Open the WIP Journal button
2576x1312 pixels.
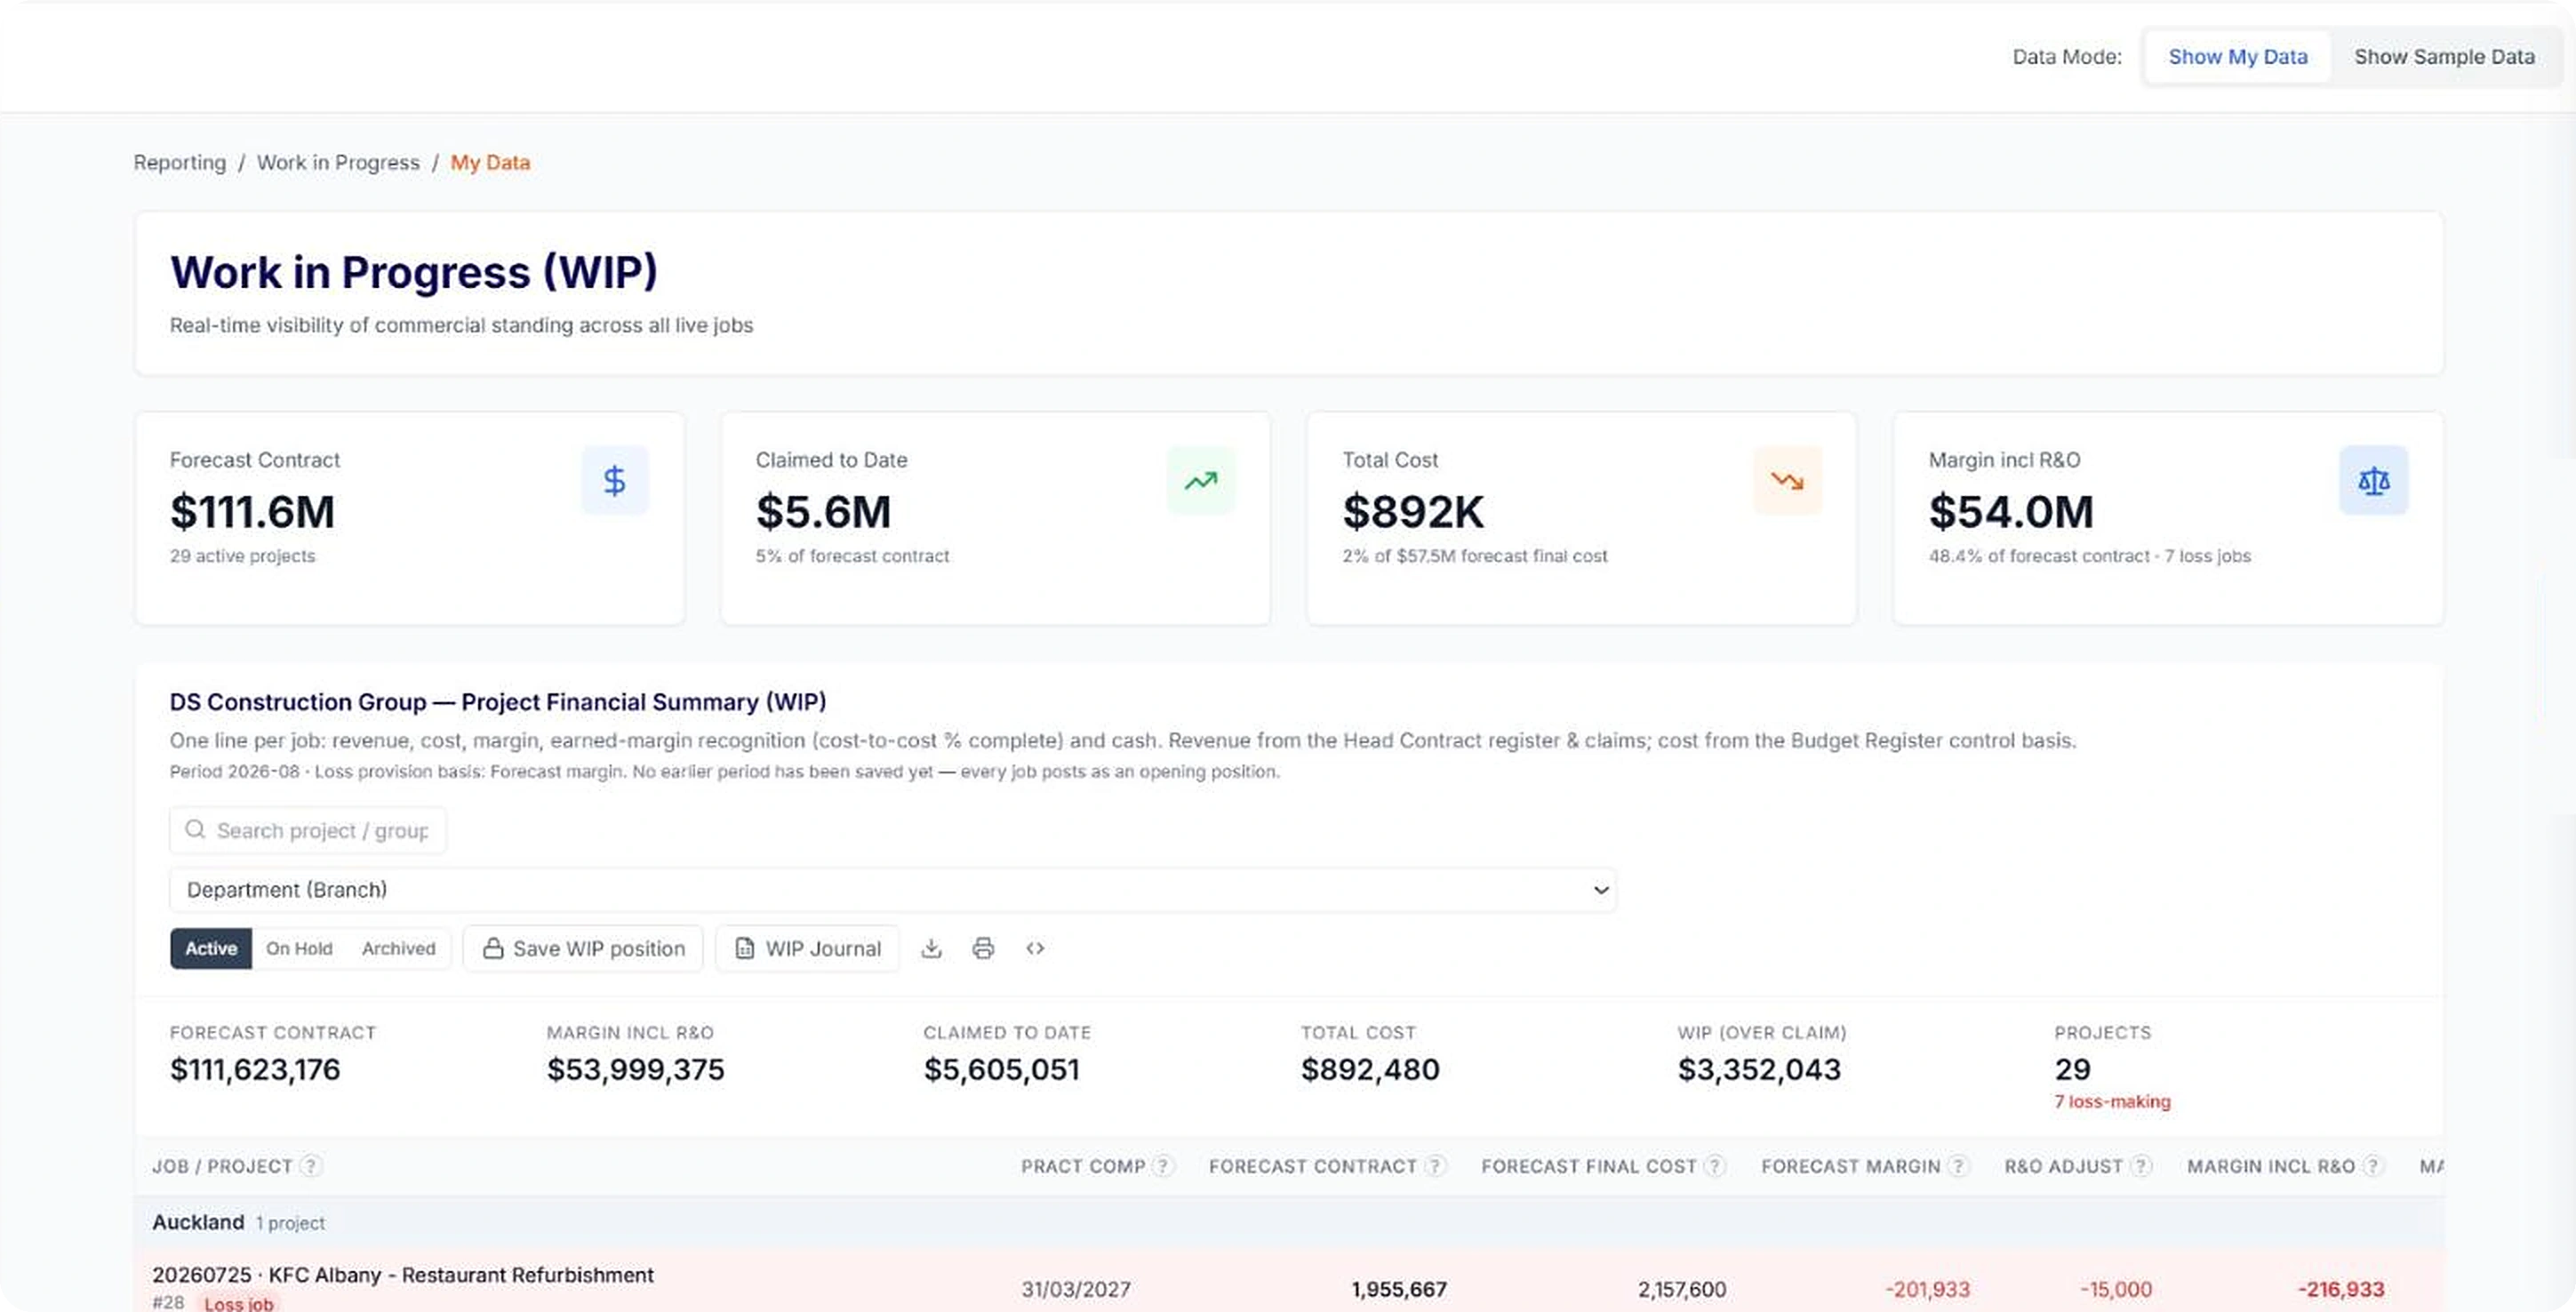tap(807, 948)
